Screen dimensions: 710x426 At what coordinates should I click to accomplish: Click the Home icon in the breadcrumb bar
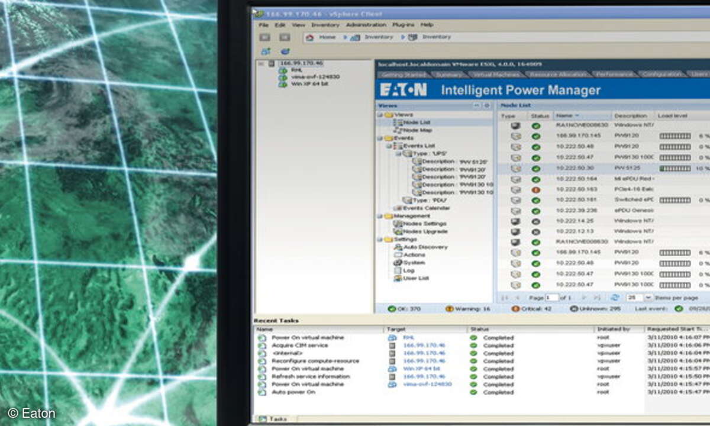[x=309, y=37]
